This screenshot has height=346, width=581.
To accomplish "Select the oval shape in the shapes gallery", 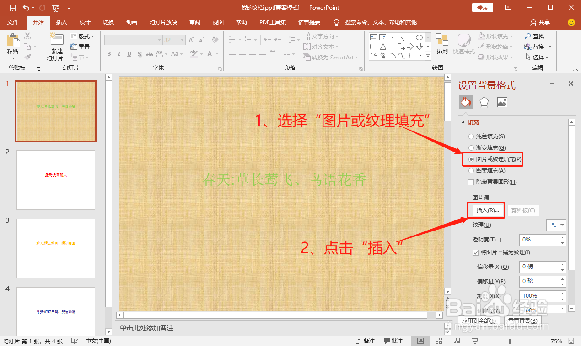I will coord(419,37).
